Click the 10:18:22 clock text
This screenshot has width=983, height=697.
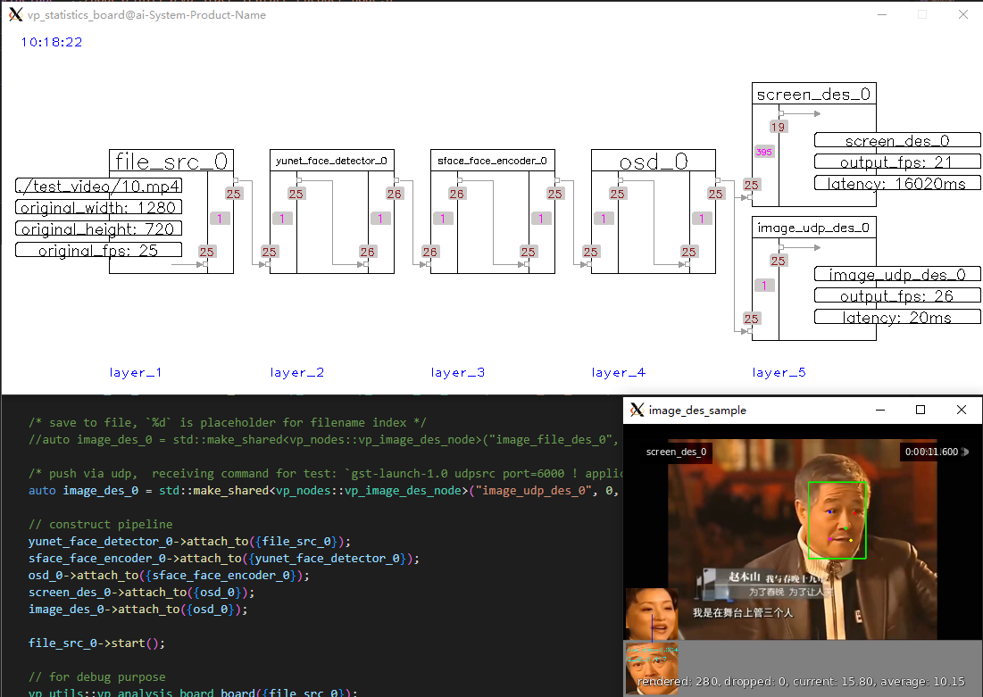52,42
